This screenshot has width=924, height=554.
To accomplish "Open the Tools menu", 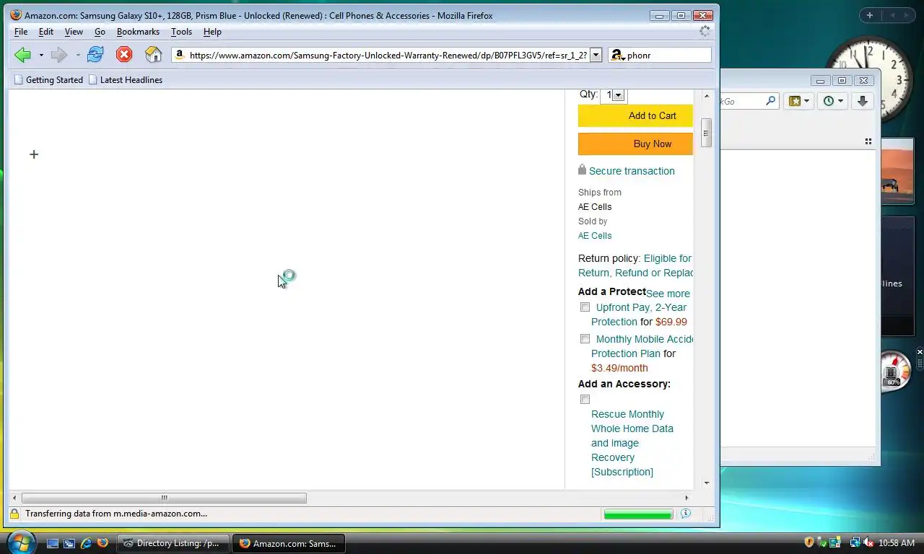I will tap(181, 32).
